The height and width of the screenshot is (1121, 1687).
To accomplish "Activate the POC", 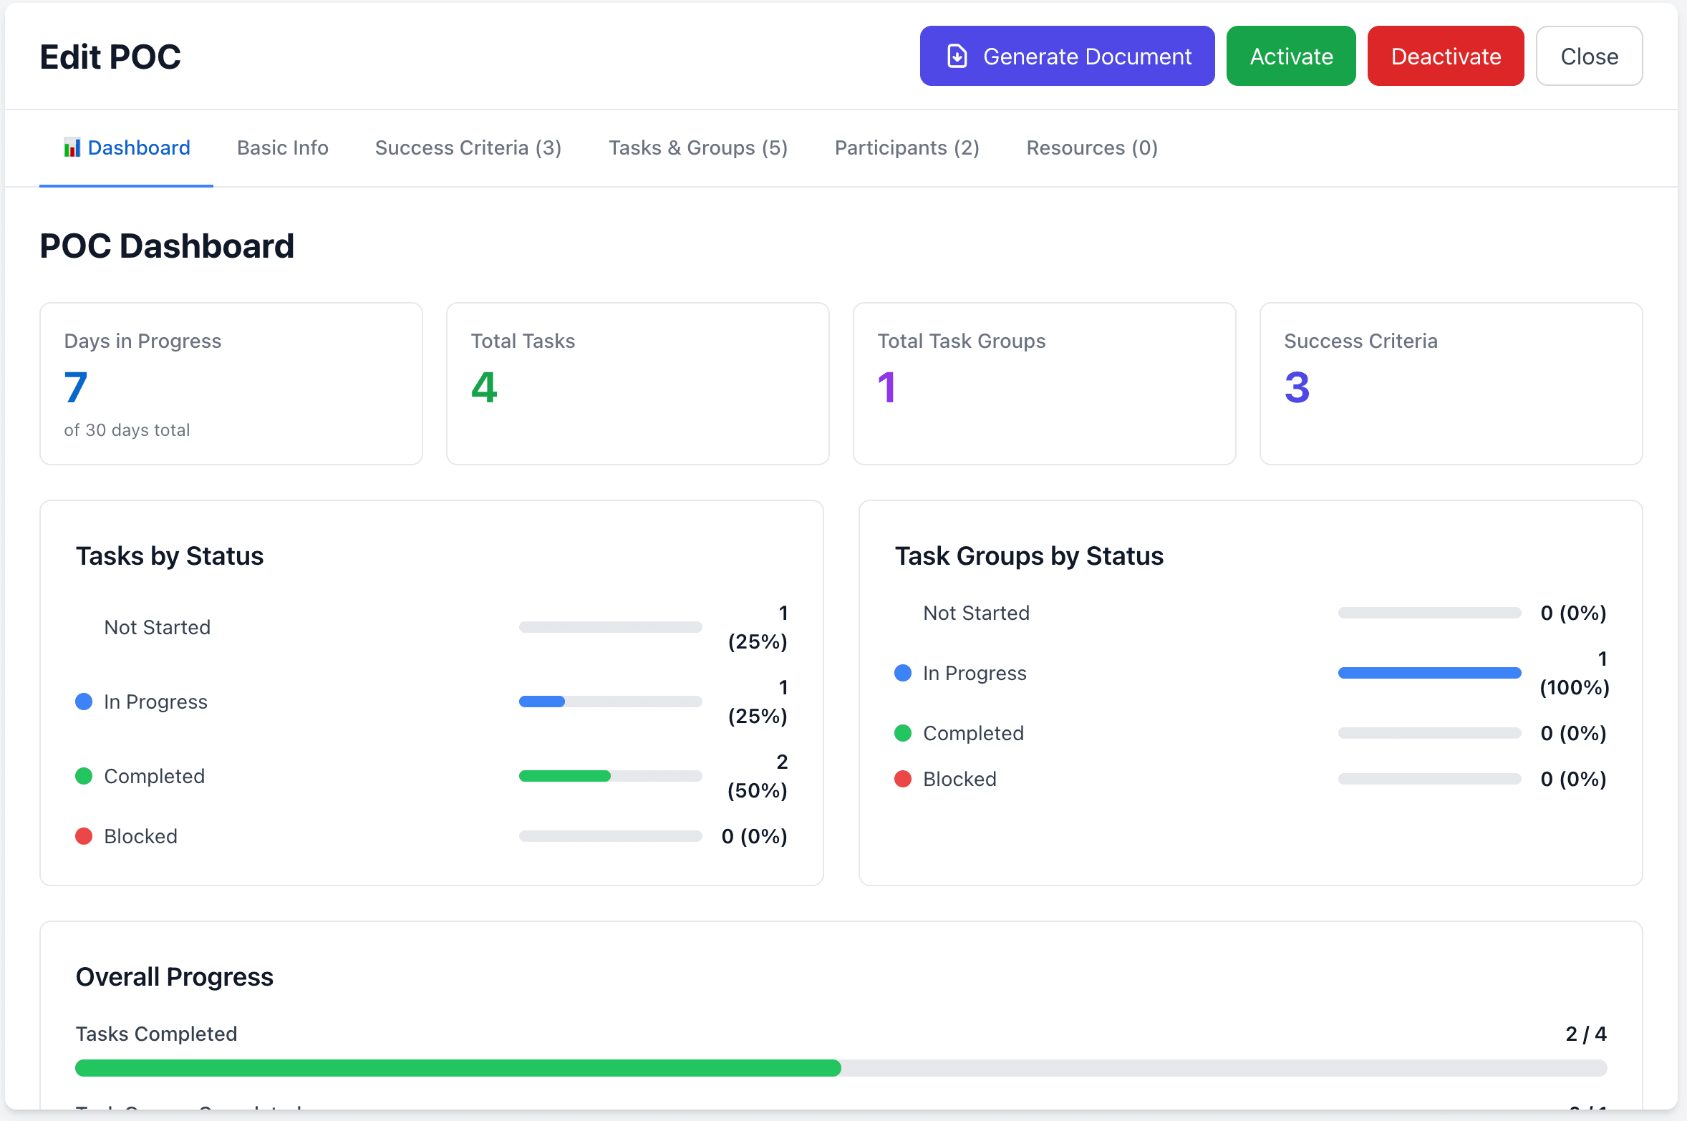I will 1291,55.
